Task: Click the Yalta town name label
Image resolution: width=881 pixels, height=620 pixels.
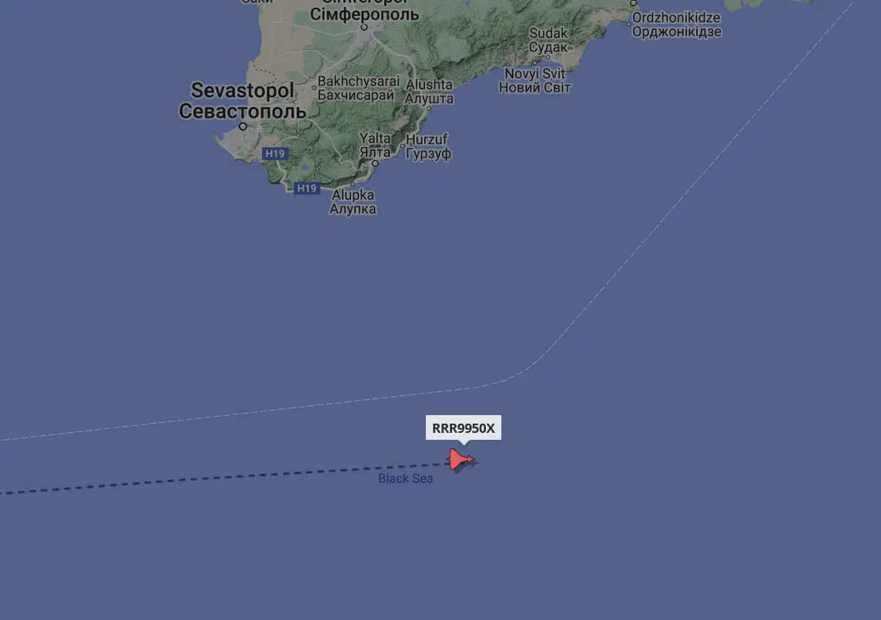Action: [375, 145]
